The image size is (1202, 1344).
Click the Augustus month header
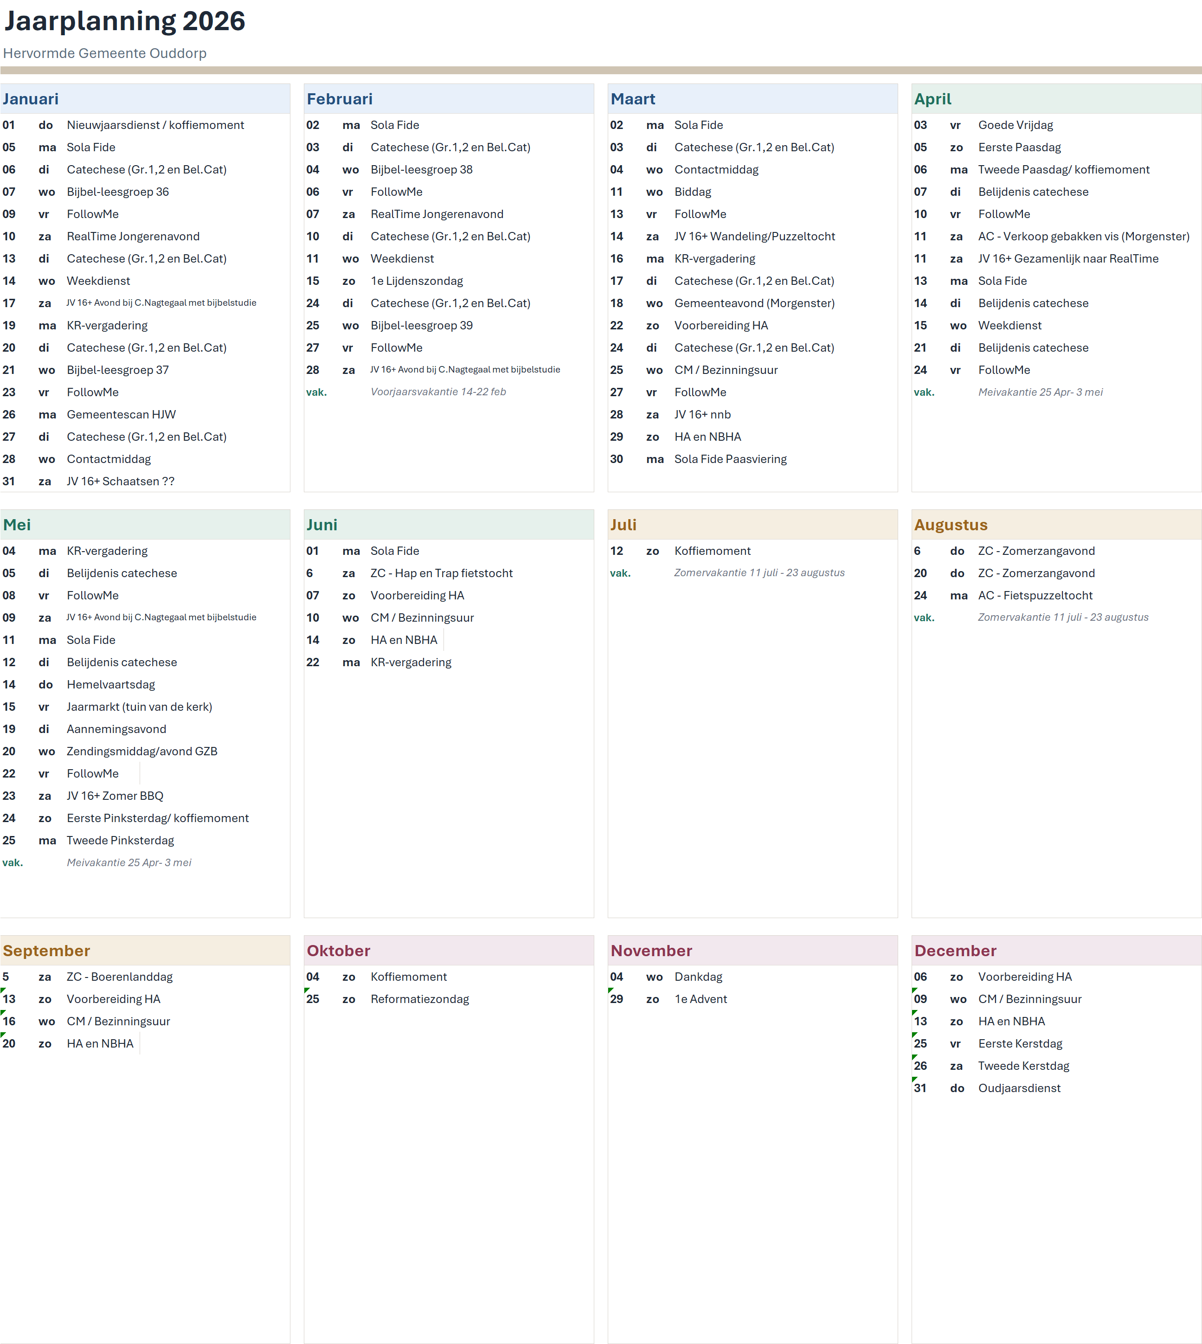951,525
